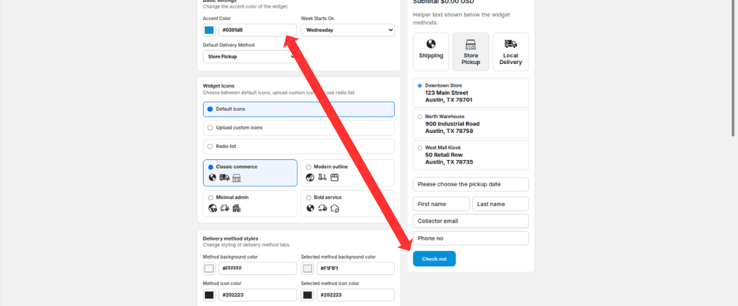The width and height of the screenshot is (738, 306).
Task: Click the Accent Color hex input field
Action: click(x=257, y=30)
